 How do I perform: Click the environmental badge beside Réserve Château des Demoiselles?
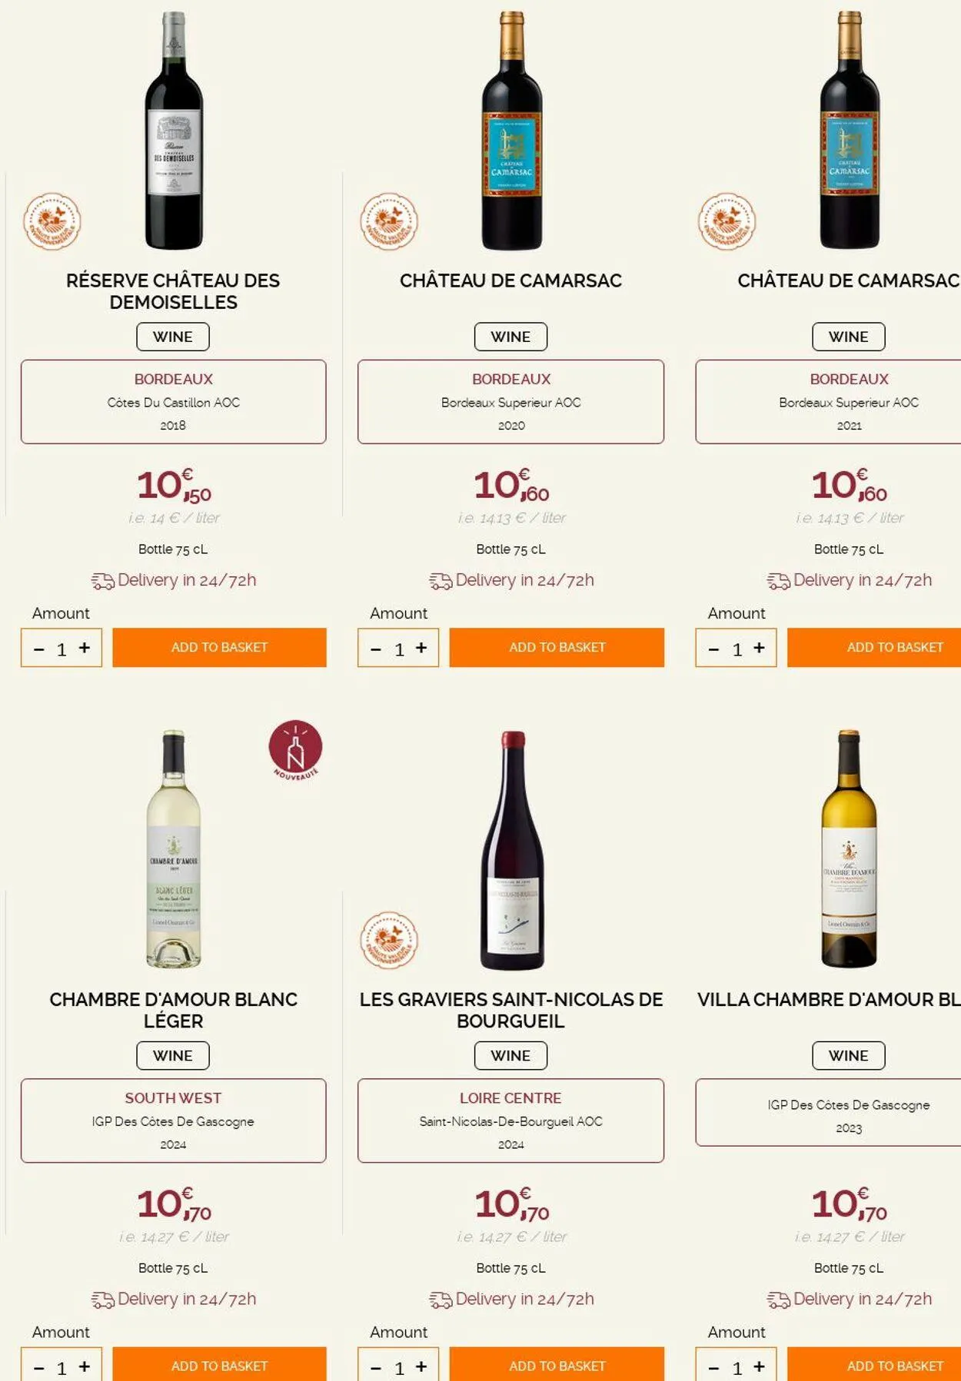point(52,221)
